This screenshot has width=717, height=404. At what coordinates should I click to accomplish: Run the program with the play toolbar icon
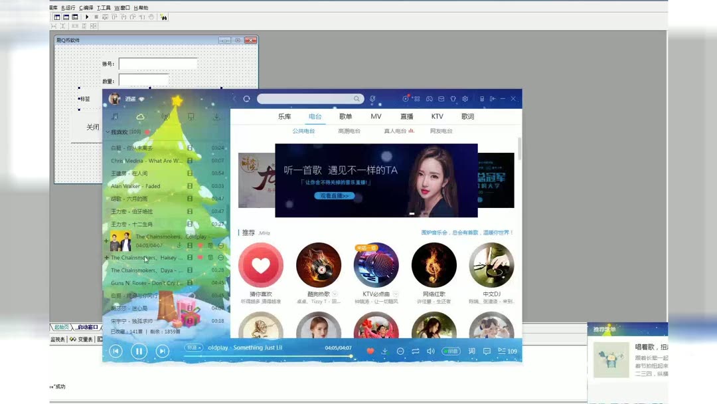tap(87, 17)
